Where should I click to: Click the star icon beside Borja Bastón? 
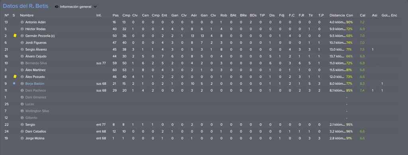[x=14, y=84]
